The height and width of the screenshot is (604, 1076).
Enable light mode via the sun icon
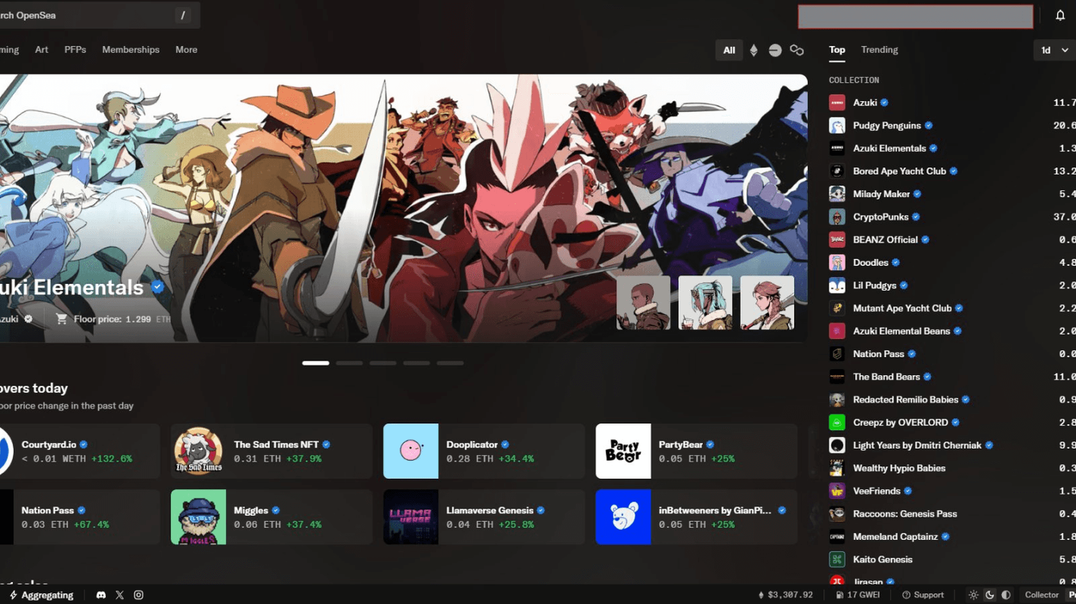coord(973,594)
